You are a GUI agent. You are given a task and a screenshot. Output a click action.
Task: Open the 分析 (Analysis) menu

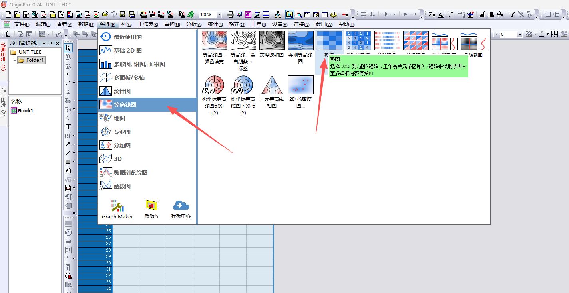click(194, 24)
